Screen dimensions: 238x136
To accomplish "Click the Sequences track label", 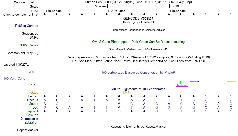I will pyautogui.click(x=30, y=33).
